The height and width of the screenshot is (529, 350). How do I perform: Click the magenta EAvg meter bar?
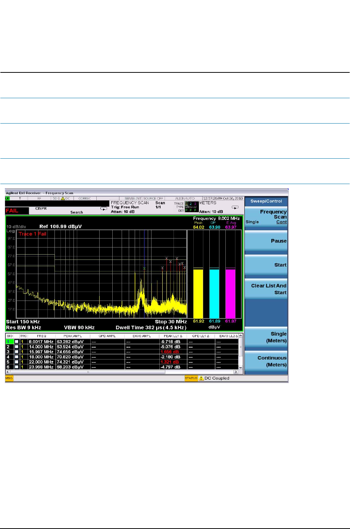(231, 293)
